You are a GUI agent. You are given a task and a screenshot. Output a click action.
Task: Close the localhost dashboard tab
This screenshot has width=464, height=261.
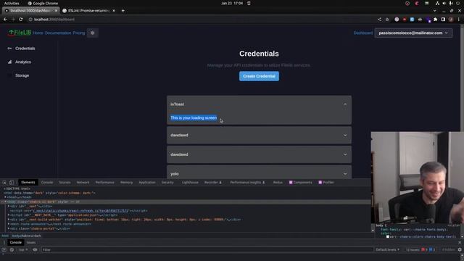pyautogui.click(x=56, y=11)
